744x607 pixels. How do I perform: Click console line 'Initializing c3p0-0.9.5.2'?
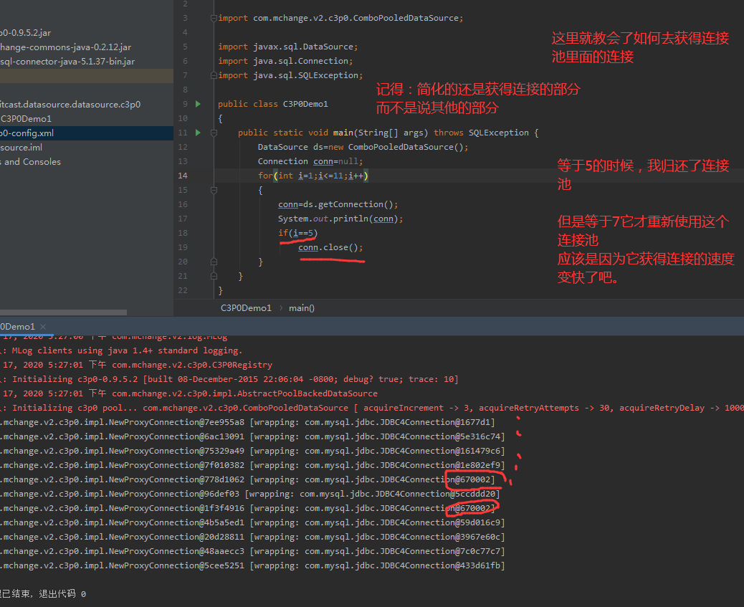point(229,379)
